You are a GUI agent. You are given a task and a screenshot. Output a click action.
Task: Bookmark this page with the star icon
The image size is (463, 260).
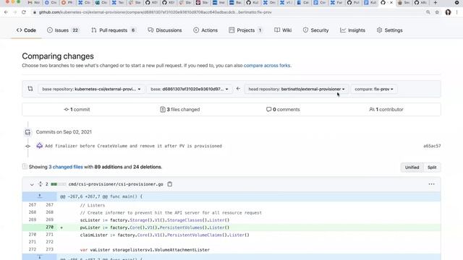click(x=437, y=12)
